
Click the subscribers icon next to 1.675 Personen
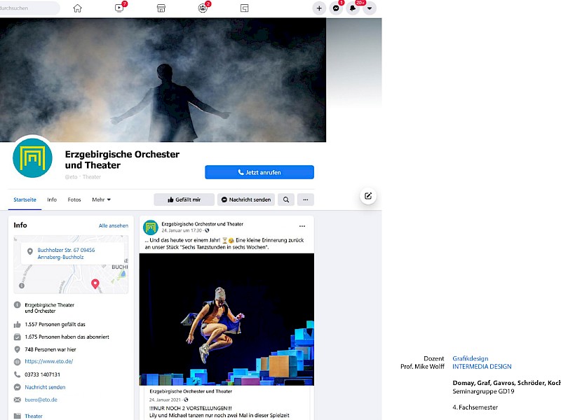[x=17, y=337]
